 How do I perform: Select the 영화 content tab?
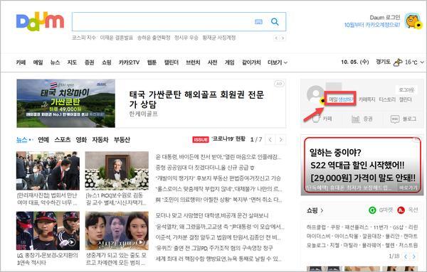[x=81, y=140]
